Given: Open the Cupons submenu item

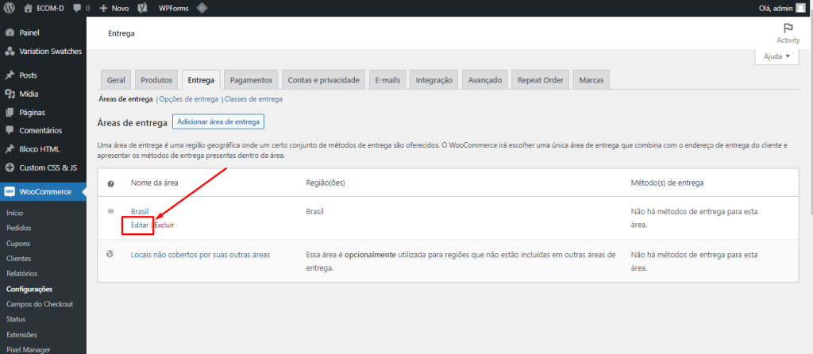Looking at the screenshot, I should coord(18,244).
